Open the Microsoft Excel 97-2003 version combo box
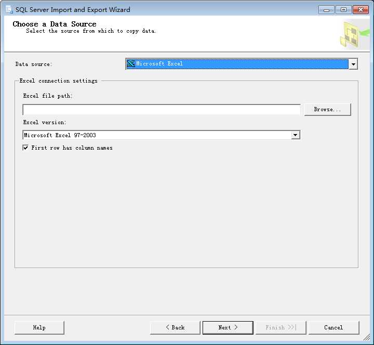 [161, 135]
